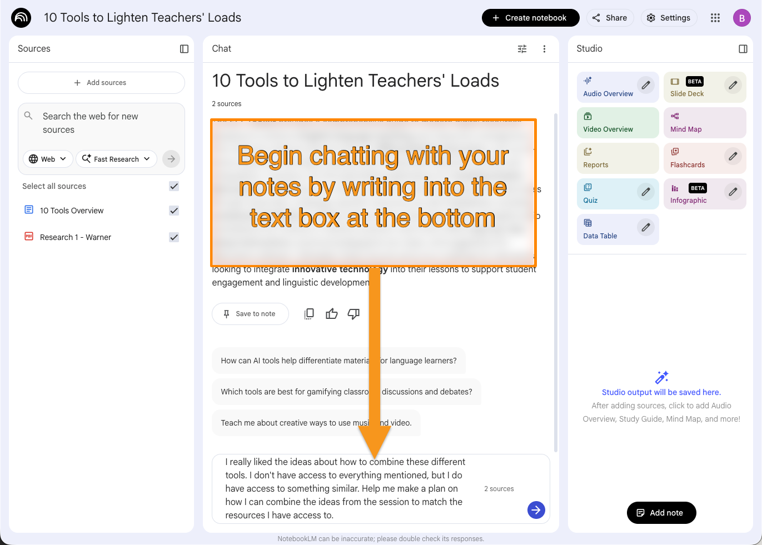The height and width of the screenshot is (545, 762).
Task: Open the chat more options menu
Action: 544,49
